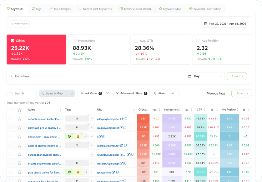262x182 pixels.
Task: Star the schach spielen kostenlos keyword
Action: tap(20, 119)
